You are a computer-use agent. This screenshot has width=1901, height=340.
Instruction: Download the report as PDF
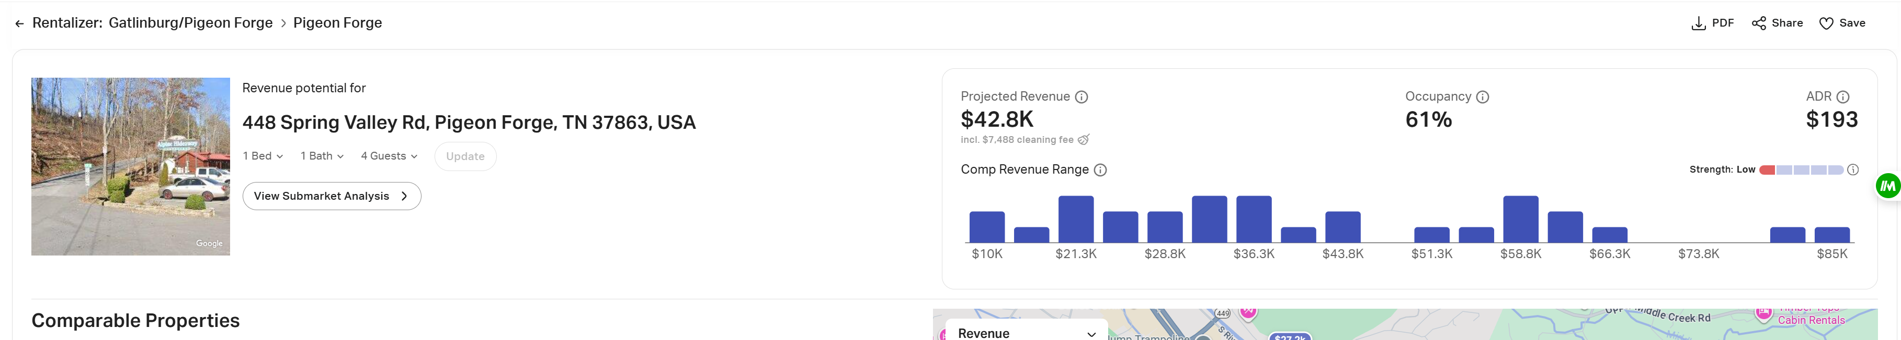pos(1712,23)
